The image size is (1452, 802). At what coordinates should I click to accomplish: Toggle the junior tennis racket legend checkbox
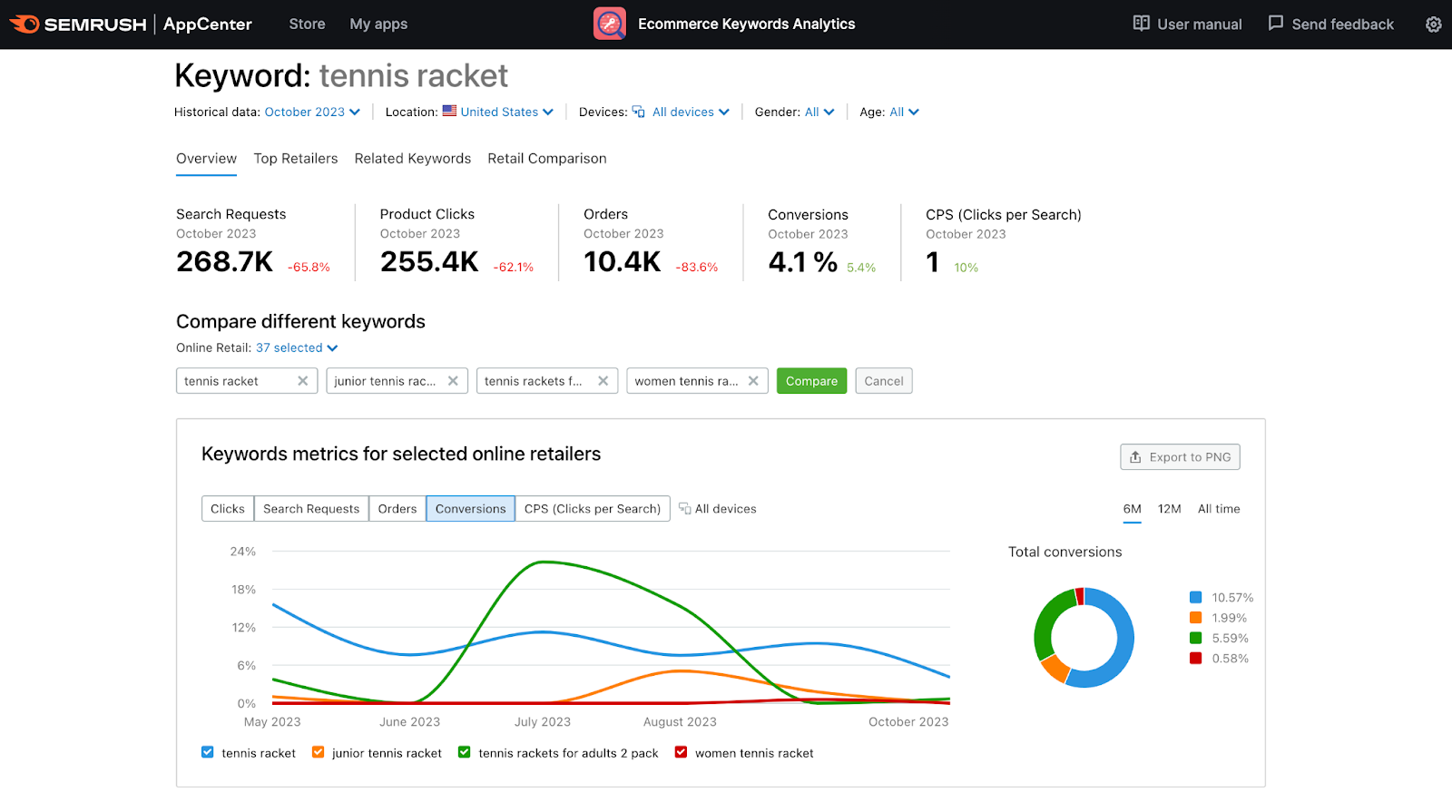(x=319, y=752)
